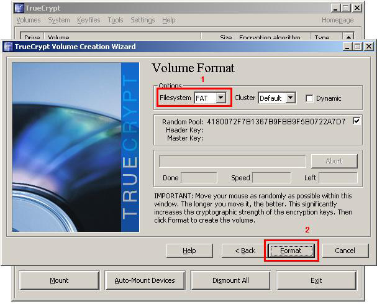The width and height of the screenshot is (377, 304).
Task: Close the TrueCrypt main window
Action: point(357,8)
